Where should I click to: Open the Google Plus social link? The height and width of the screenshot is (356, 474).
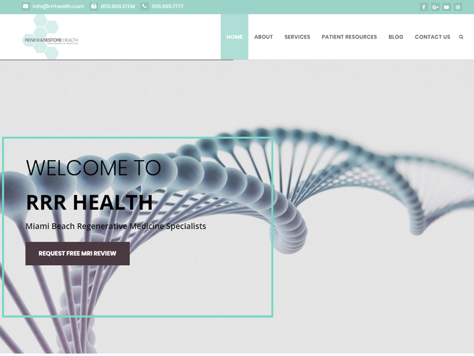point(435,7)
